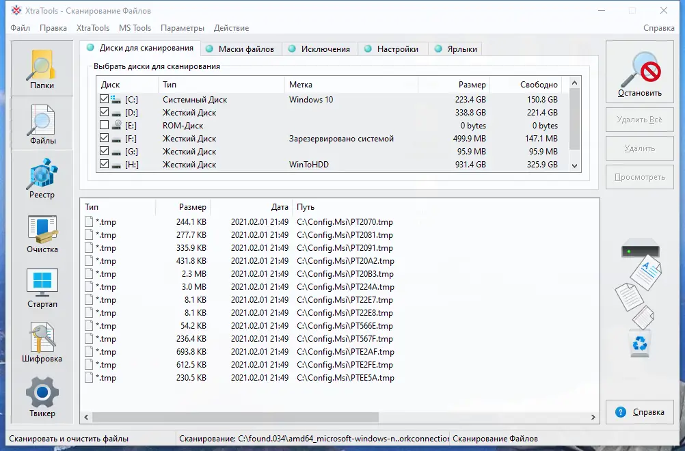Open the Шифровка sidebar tool

pos(42,342)
